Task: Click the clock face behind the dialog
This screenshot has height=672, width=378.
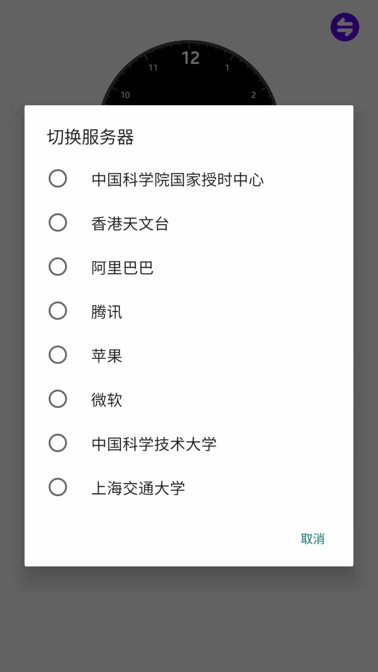Action: [x=189, y=77]
